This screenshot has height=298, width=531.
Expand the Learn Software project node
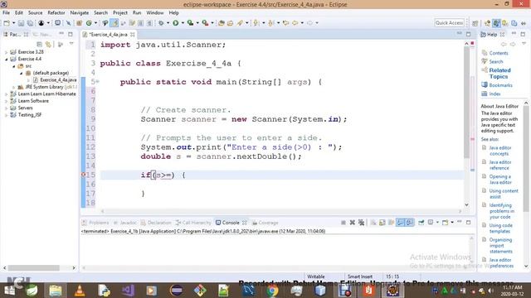pos(6,101)
